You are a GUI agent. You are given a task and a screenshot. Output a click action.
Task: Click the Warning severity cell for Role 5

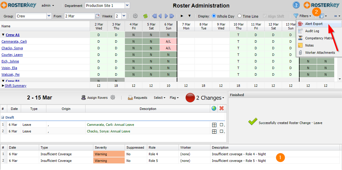pos(109,161)
